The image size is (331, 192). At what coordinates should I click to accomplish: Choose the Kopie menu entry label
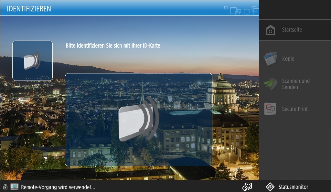[x=288, y=59]
